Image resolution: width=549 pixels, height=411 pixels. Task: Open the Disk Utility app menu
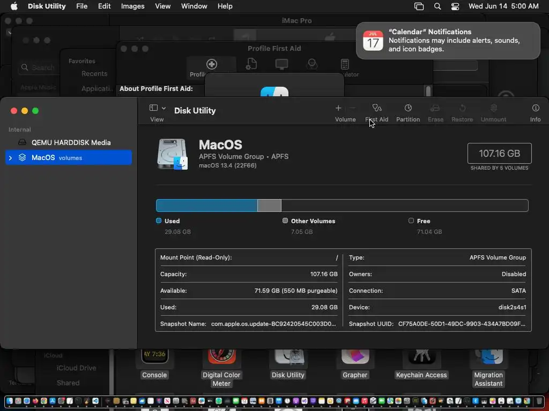click(47, 6)
